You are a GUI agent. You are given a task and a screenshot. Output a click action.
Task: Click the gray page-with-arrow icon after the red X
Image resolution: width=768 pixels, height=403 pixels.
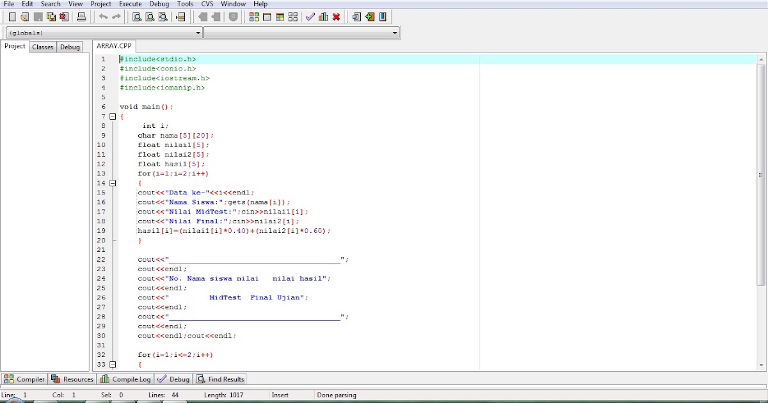(x=356, y=17)
